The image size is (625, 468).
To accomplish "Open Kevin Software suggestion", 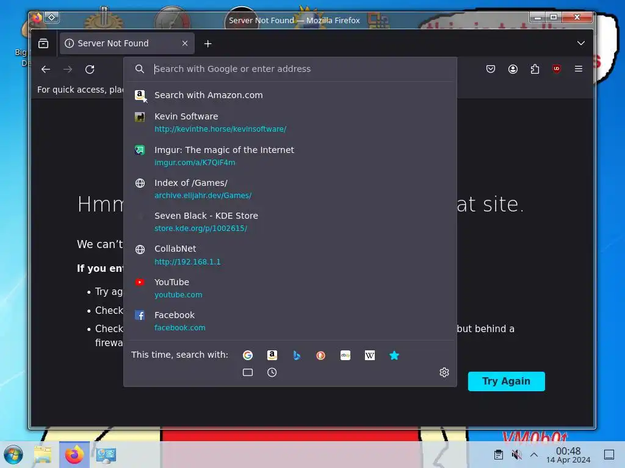I will (290, 122).
